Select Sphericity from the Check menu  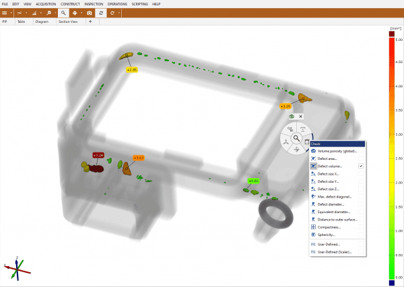point(323,235)
